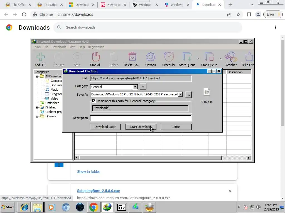
Task: Click the Windows Start button
Action: point(8,207)
